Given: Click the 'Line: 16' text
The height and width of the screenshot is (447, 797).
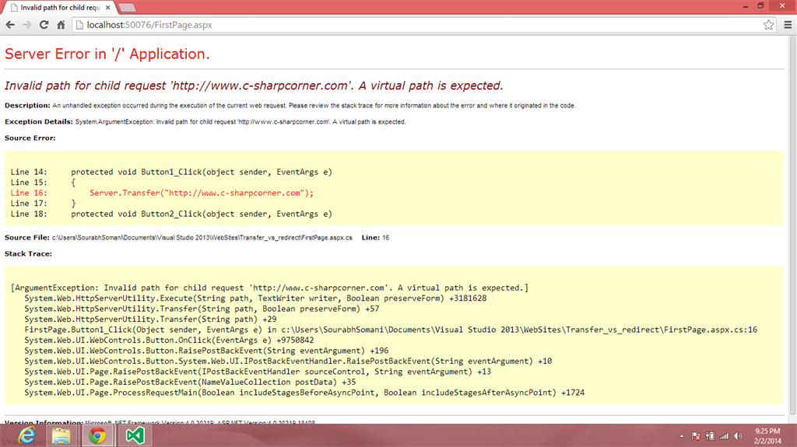Looking at the screenshot, I should pos(375,238).
